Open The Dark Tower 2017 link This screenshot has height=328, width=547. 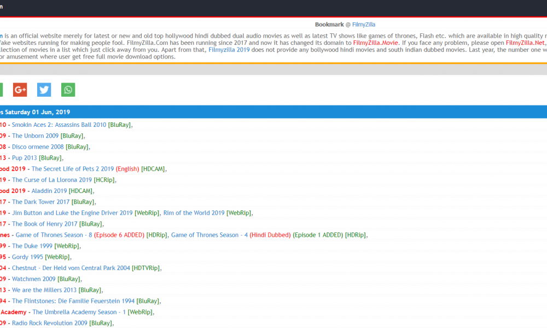(x=40, y=202)
